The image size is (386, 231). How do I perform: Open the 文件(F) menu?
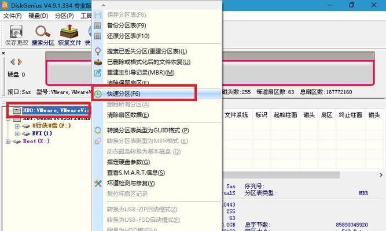point(13,16)
